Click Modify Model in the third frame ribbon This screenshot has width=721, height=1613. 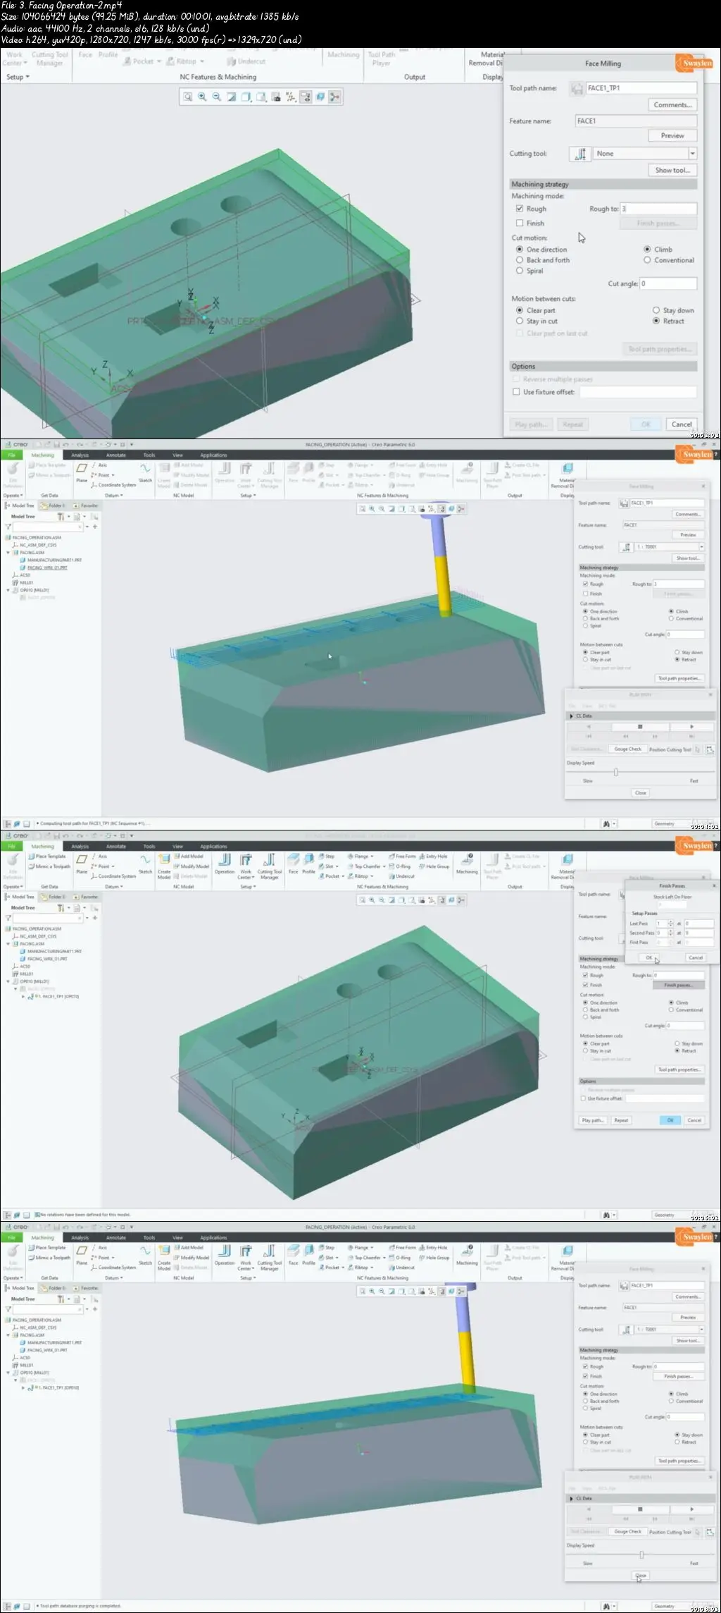click(192, 866)
